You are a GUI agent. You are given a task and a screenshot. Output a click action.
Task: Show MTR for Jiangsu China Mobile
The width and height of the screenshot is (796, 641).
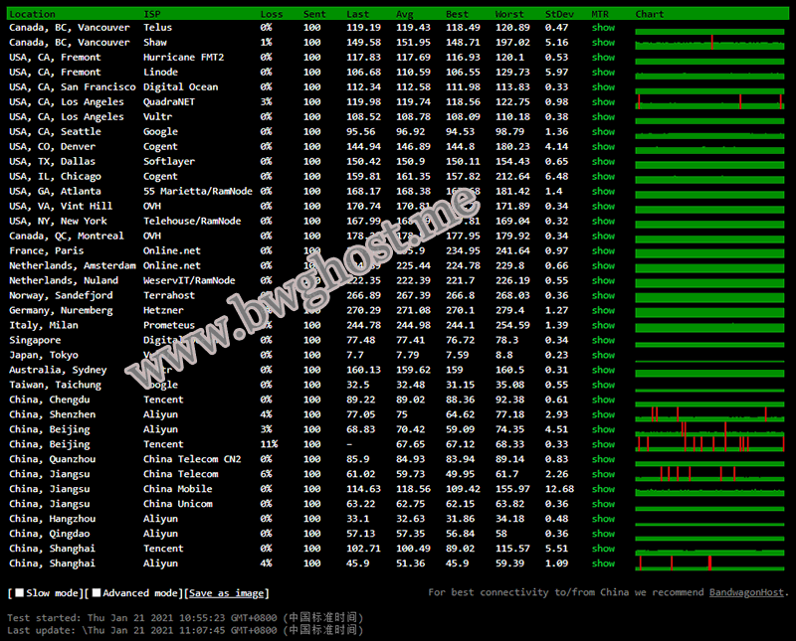[x=603, y=488]
